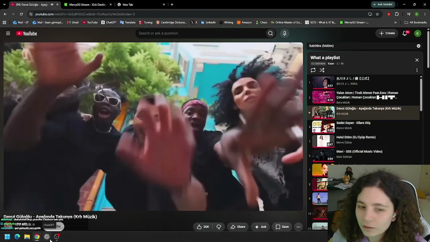The height and width of the screenshot is (242, 430).
Task: Open Chrome media control button
Action: pyautogui.click(x=408, y=14)
